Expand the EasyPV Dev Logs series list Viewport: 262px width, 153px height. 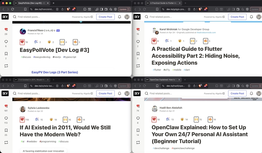[x=55, y=72]
